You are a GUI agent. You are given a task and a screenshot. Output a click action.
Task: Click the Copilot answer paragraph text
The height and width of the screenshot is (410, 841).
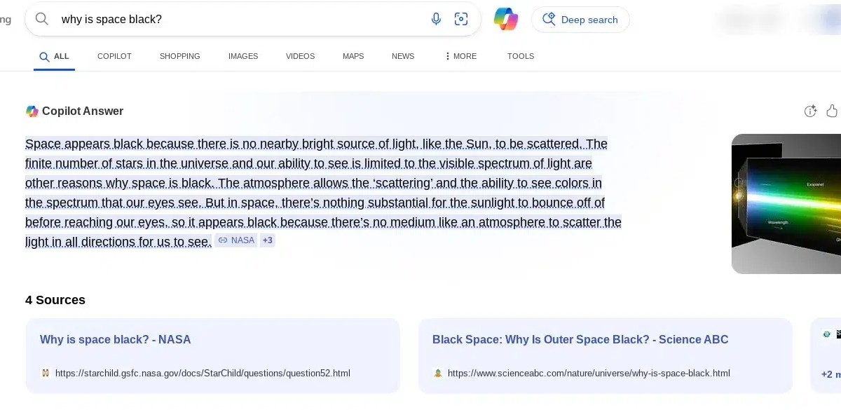[x=323, y=193]
